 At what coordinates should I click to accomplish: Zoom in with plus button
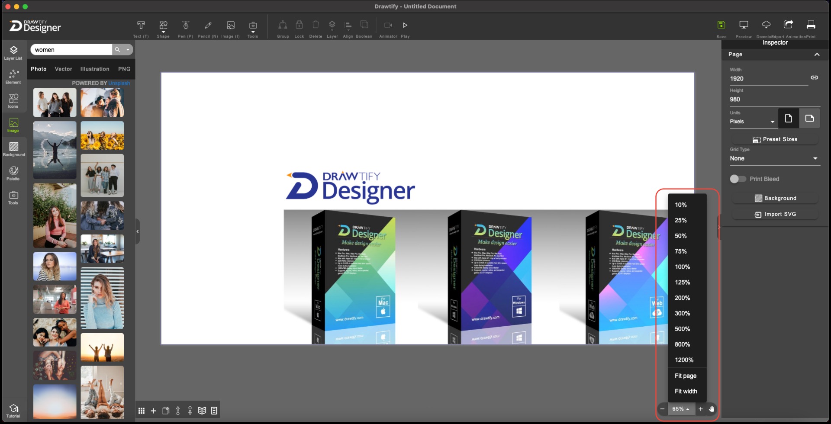click(700, 409)
